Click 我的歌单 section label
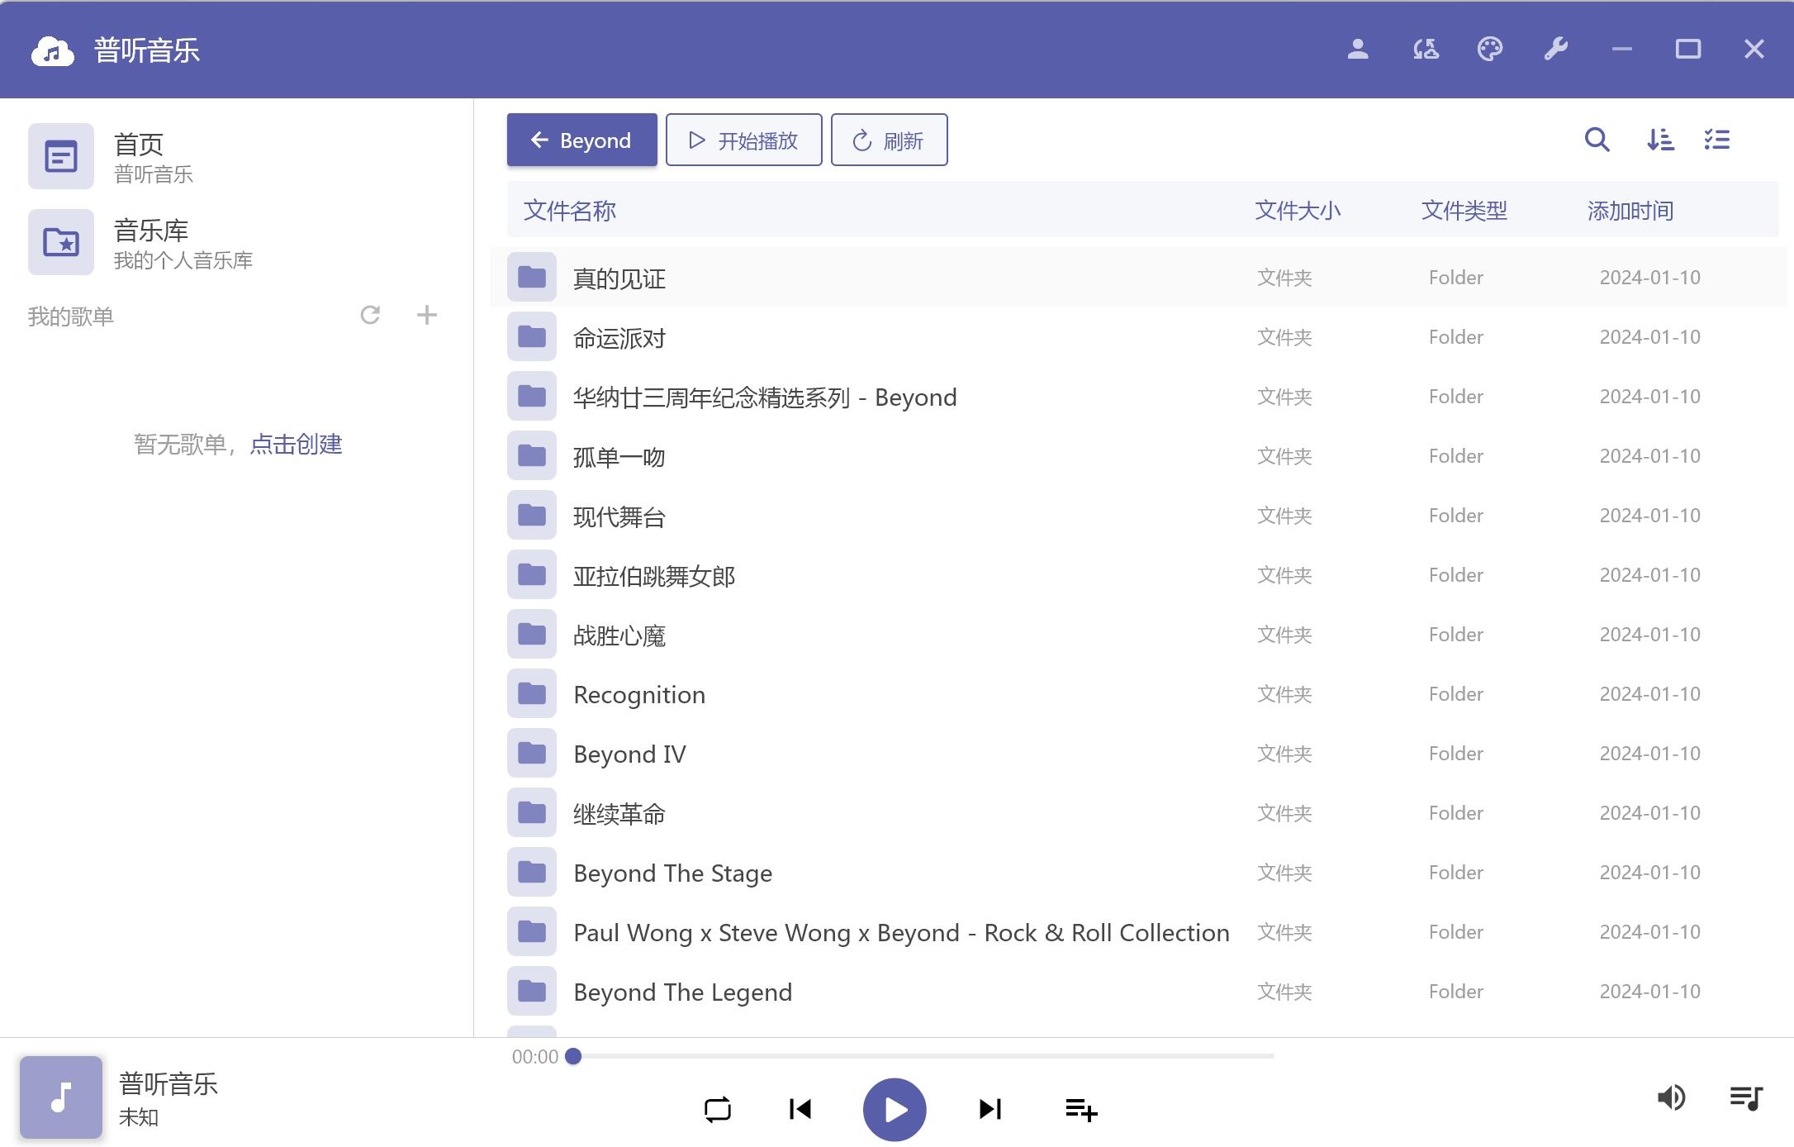1794x1147 pixels. click(70, 316)
